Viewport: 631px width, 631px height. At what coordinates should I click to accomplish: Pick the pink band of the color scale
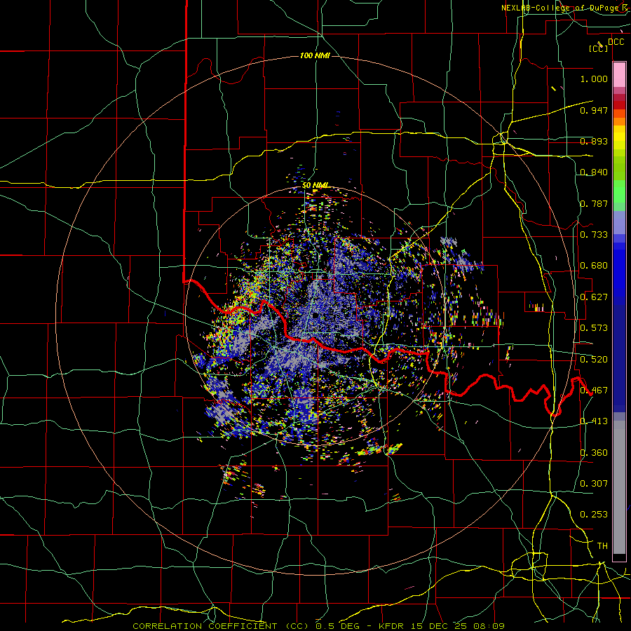(x=619, y=75)
